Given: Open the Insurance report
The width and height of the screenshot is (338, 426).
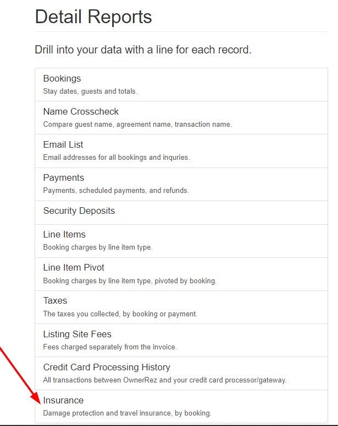Looking at the screenshot, I should point(63,401).
